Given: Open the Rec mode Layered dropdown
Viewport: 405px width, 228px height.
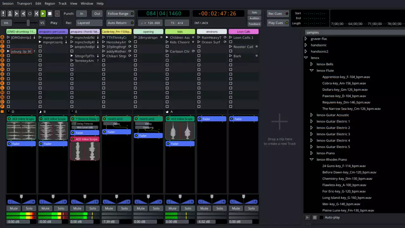Looking at the screenshot, I should click(x=89, y=23).
